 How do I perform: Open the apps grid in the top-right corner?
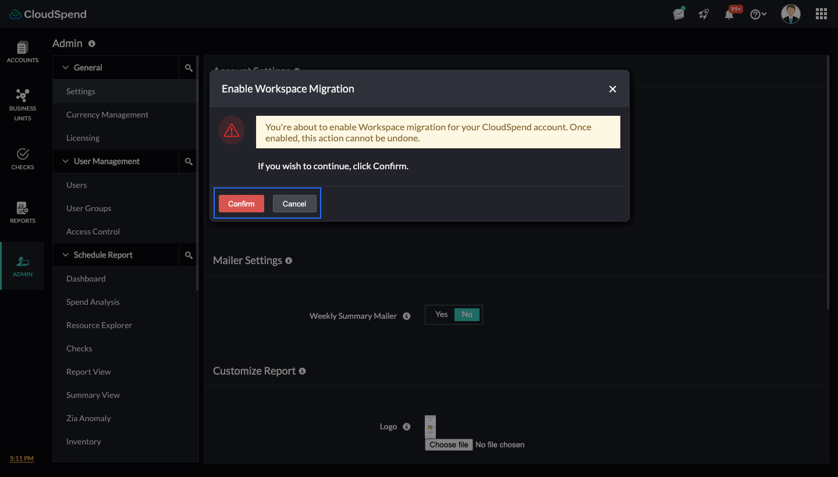821,13
